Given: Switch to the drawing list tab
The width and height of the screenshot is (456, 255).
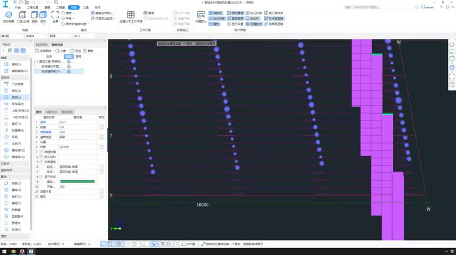Looking at the screenshot, I should pos(57,45).
